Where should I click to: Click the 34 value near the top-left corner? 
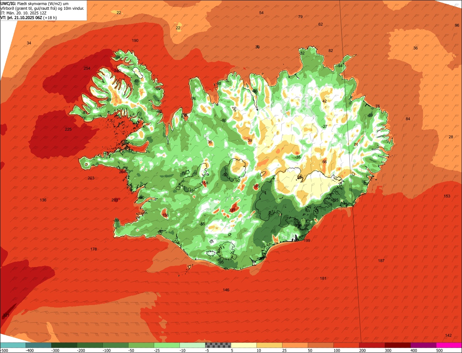[29, 43]
